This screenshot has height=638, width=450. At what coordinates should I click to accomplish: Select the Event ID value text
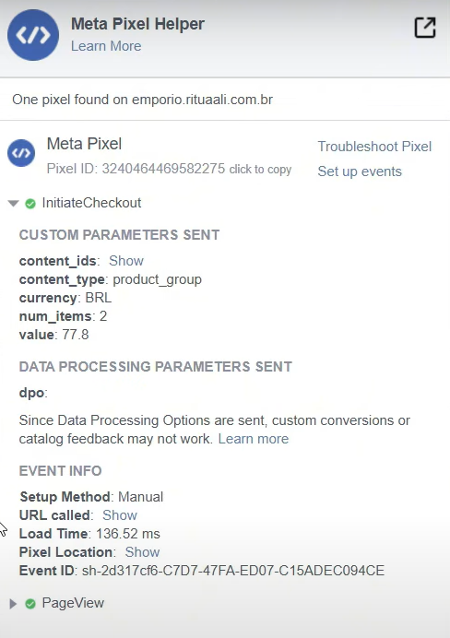click(x=233, y=571)
